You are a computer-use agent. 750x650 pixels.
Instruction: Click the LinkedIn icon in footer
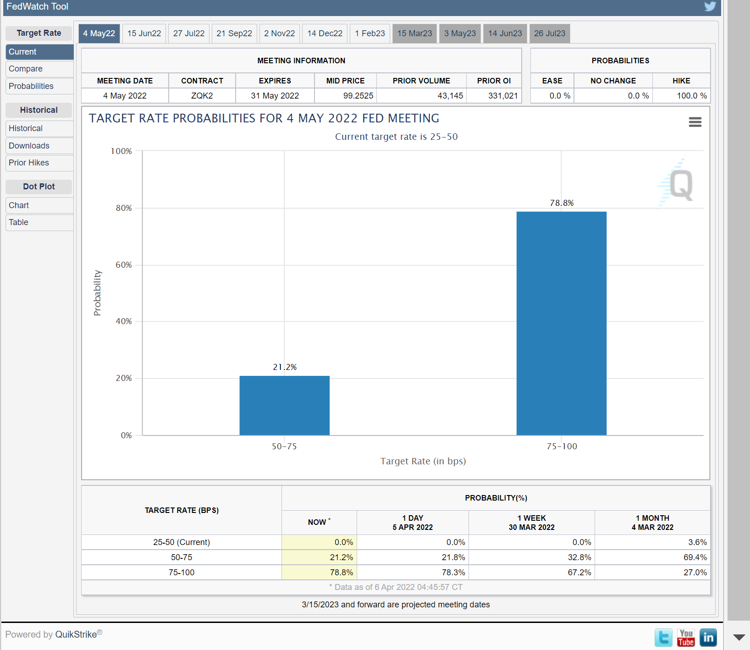[708, 638]
